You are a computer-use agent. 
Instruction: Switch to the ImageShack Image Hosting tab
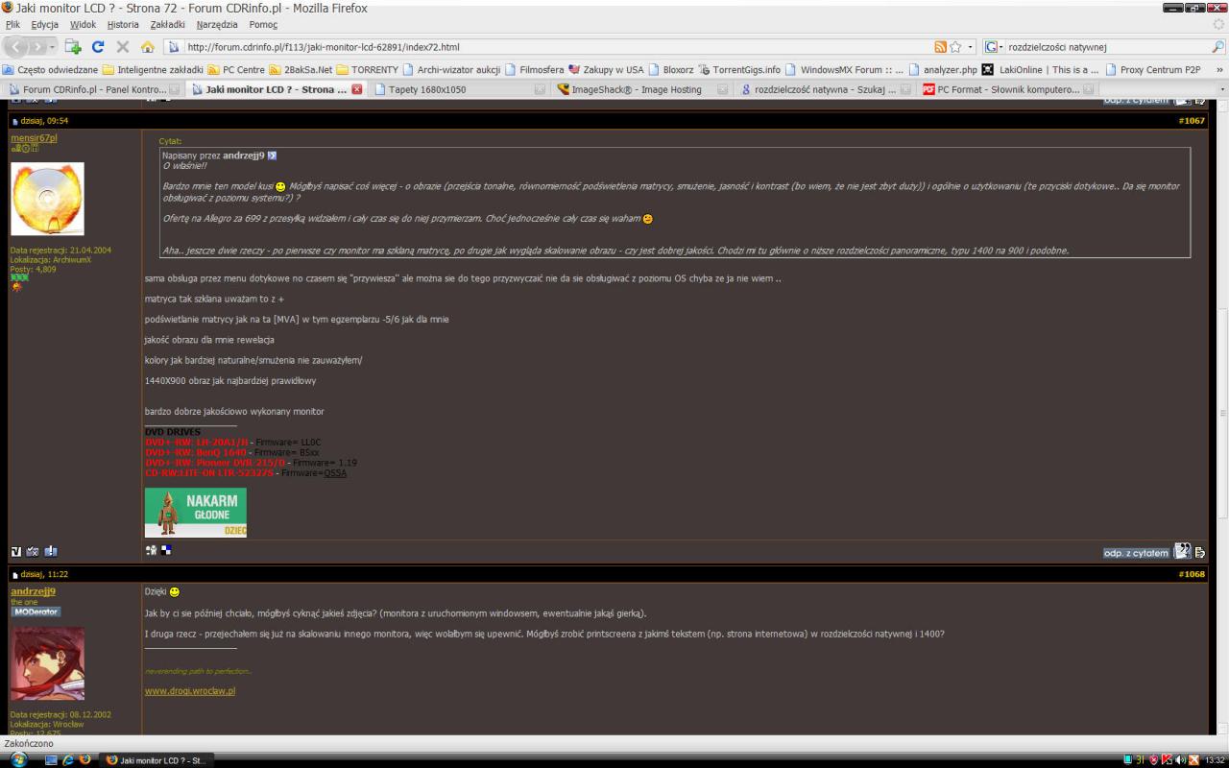(641, 89)
